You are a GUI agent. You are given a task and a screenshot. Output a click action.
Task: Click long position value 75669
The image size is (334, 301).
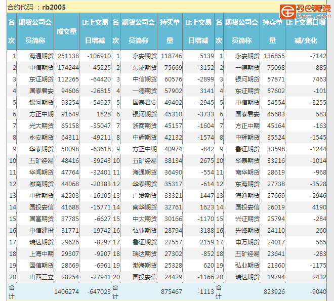[173, 68]
